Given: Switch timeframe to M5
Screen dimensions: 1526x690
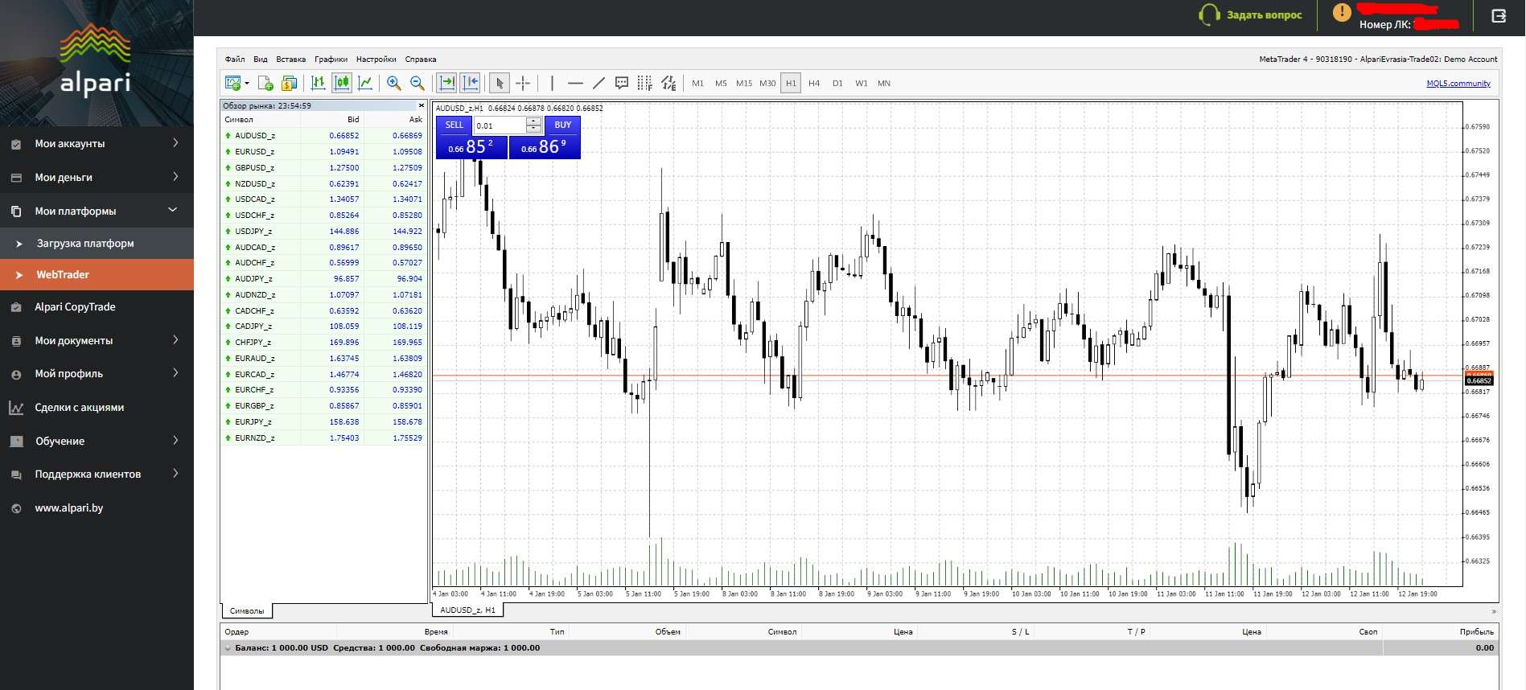Looking at the screenshot, I should 721,84.
